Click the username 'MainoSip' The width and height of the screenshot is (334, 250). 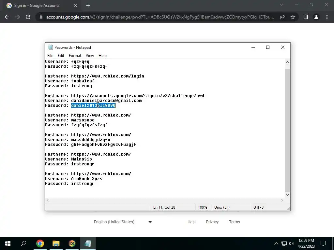82,159
